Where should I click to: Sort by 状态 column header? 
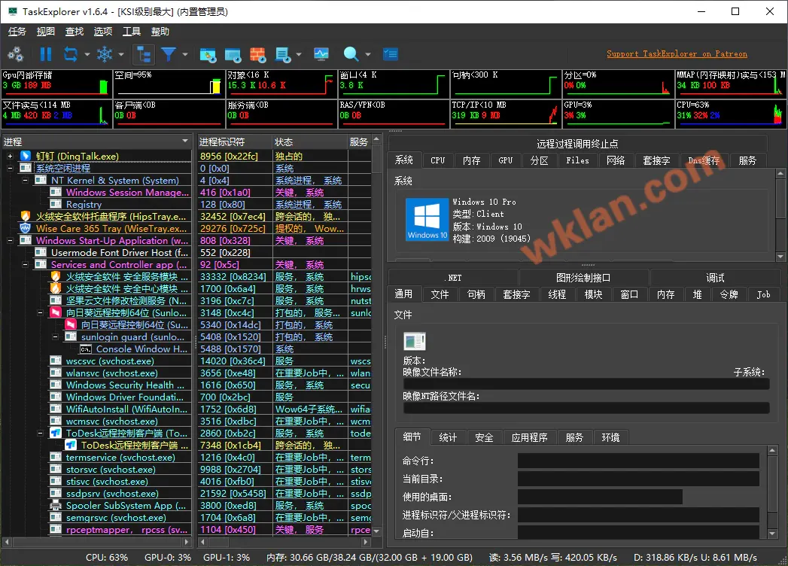click(310, 141)
